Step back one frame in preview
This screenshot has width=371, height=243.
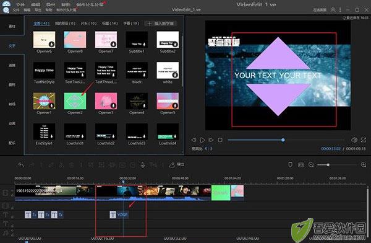pyautogui.click(x=194, y=140)
